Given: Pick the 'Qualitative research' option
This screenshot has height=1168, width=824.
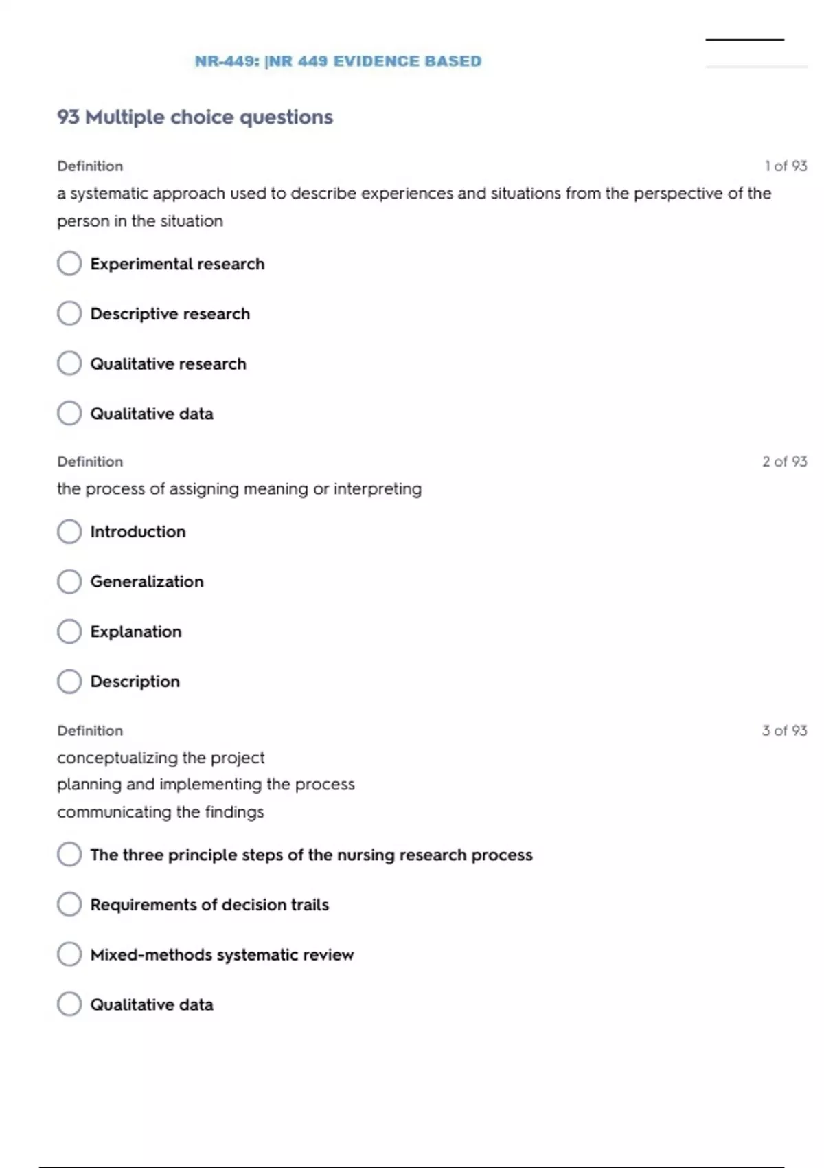Looking at the screenshot, I should (69, 363).
